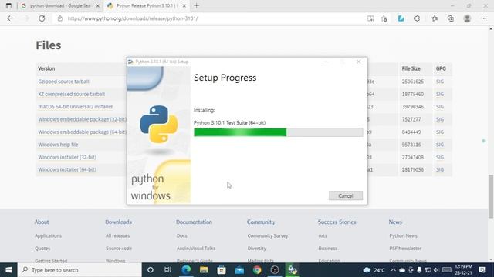Open the tab actions menu icon
This screenshot has height=277, width=494.
8,5
